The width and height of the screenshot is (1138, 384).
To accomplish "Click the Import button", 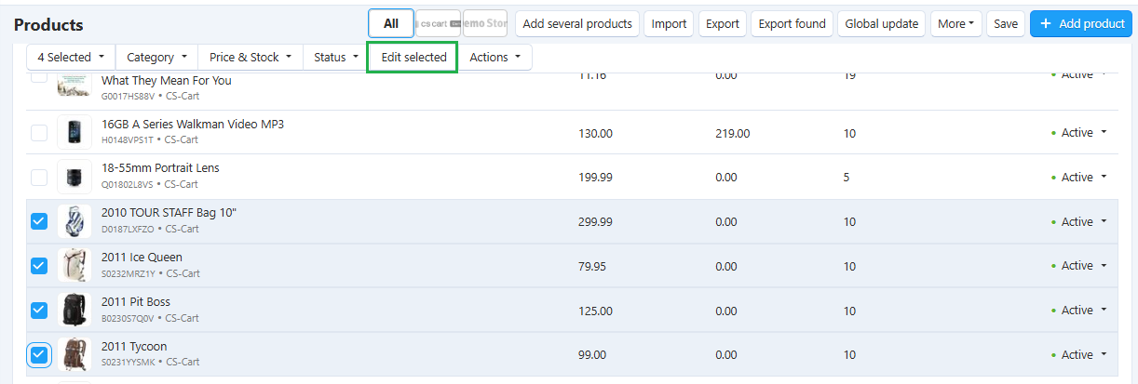I will click(669, 24).
